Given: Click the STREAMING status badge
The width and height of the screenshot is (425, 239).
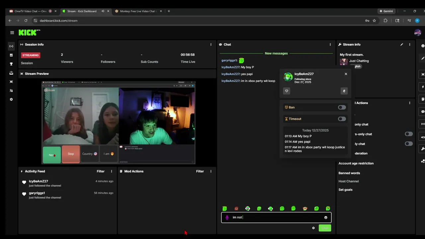Looking at the screenshot, I should tap(31, 55).
